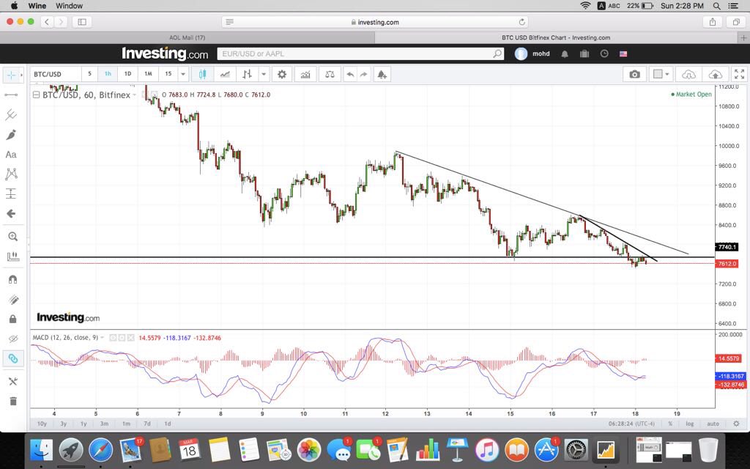Click load chart cloud download icon
750x469 pixels.
(x=688, y=74)
